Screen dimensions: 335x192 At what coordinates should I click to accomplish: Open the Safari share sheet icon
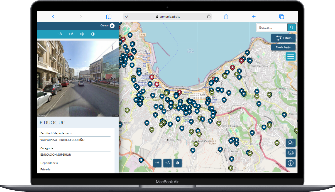point(226,17)
